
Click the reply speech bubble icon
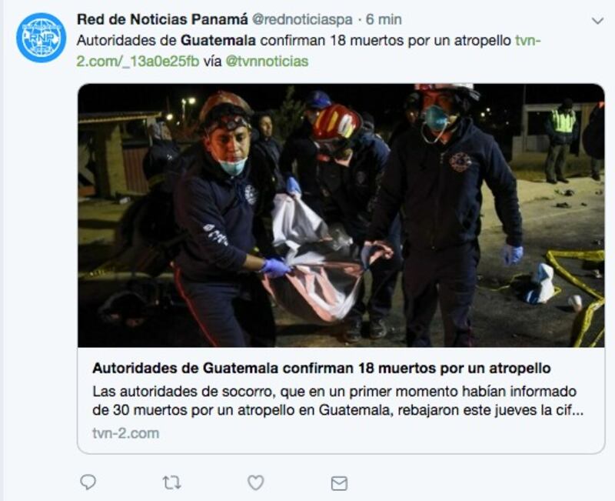click(x=88, y=483)
